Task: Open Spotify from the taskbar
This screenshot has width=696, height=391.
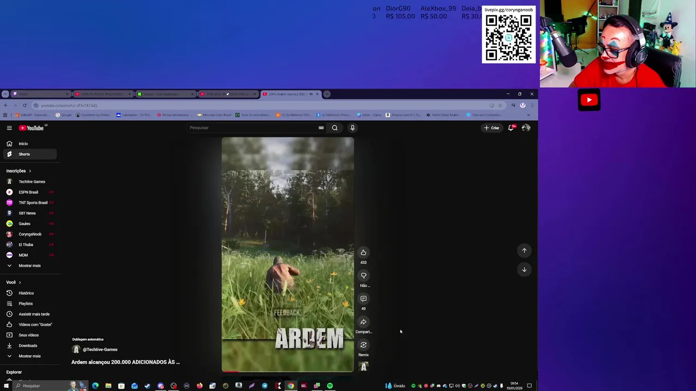Action: point(330,386)
